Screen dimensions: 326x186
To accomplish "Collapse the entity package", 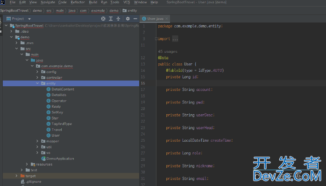I will 37,83.
